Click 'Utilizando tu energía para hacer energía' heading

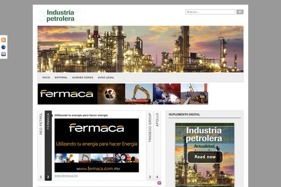click(81, 115)
